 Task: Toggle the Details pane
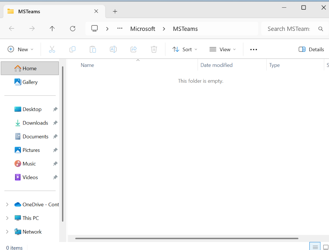311,49
